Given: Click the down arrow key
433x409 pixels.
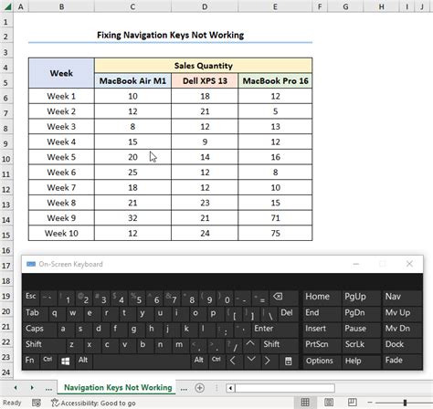Looking at the screenshot, I should tap(251, 361).
